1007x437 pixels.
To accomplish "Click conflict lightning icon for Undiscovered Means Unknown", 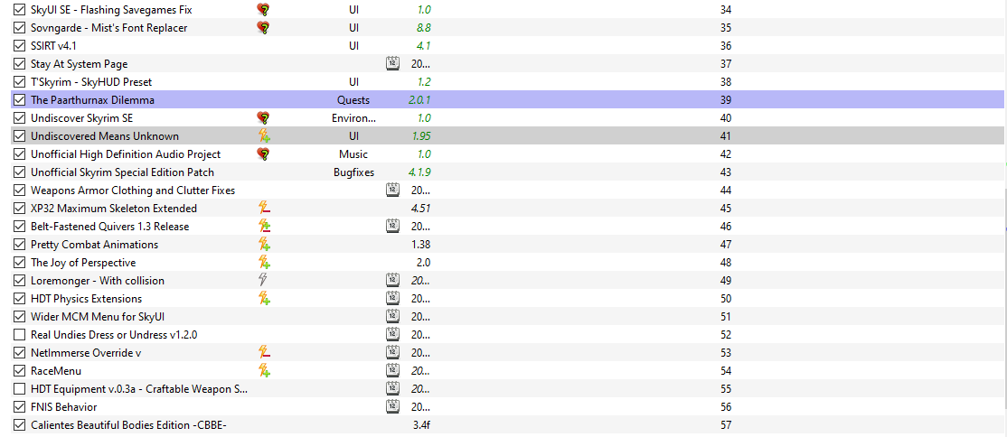I will tap(263, 136).
